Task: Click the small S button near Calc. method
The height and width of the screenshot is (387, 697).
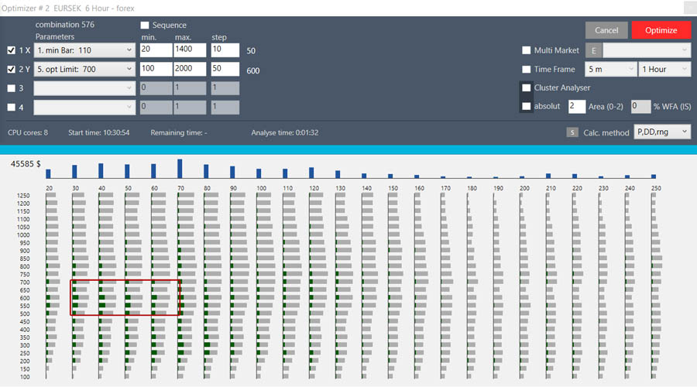Action: point(572,132)
